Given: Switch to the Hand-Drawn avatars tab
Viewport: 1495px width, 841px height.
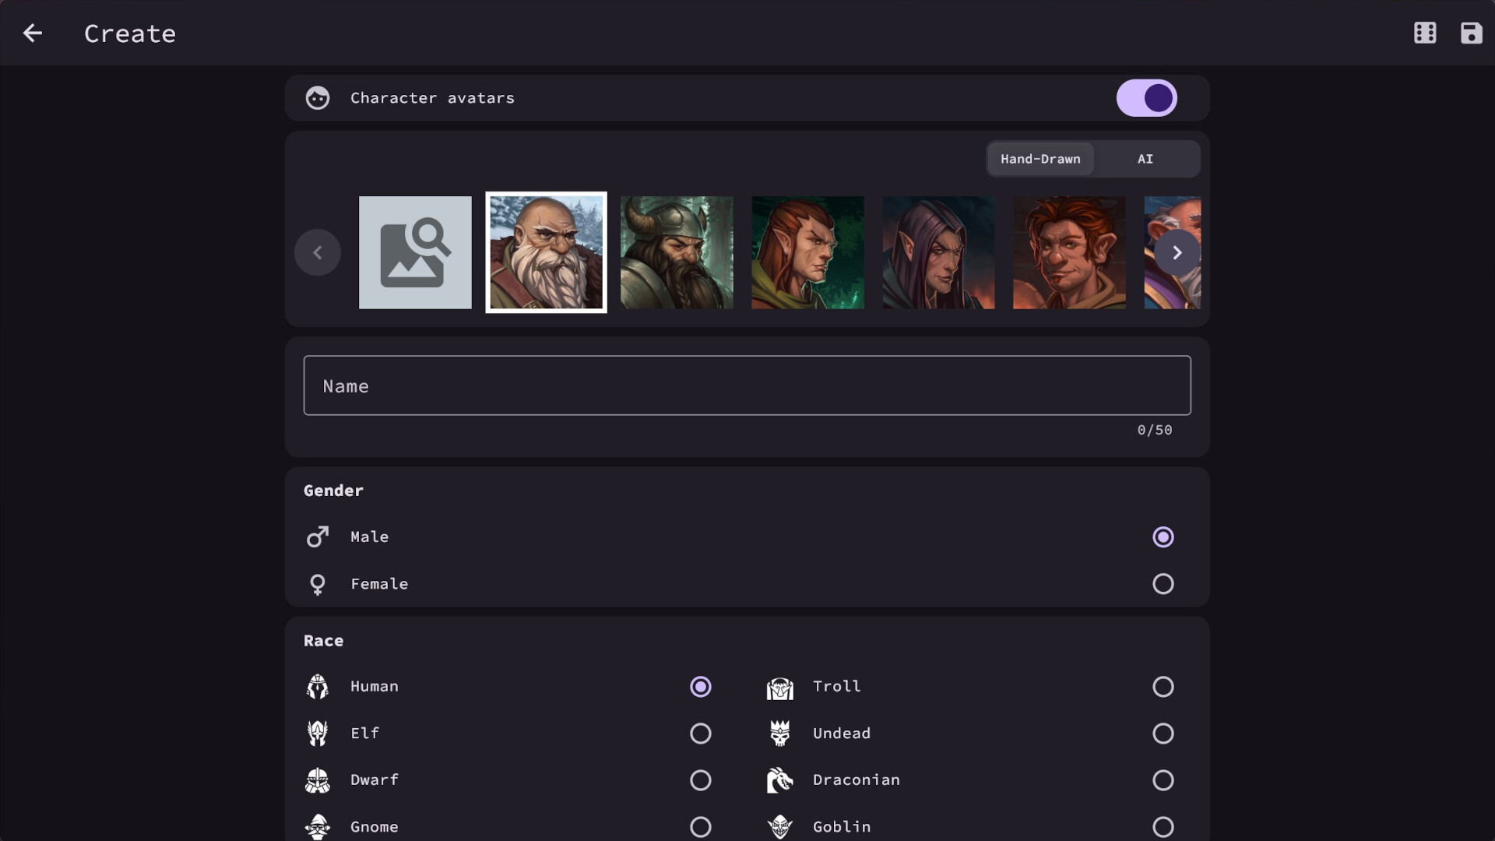Looking at the screenshot, I should click(1040, 159).
